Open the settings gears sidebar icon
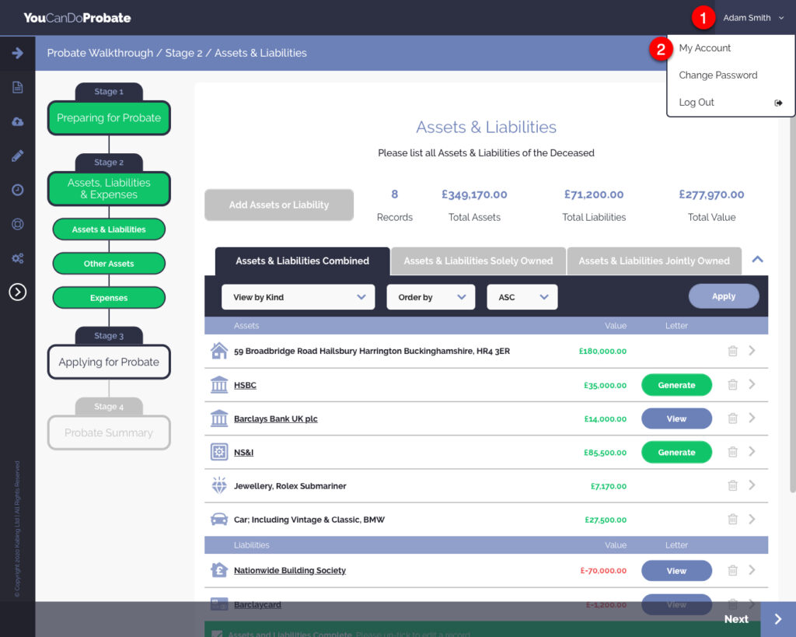This screenshot has width=796, height=637. click(x=17, y=258)
